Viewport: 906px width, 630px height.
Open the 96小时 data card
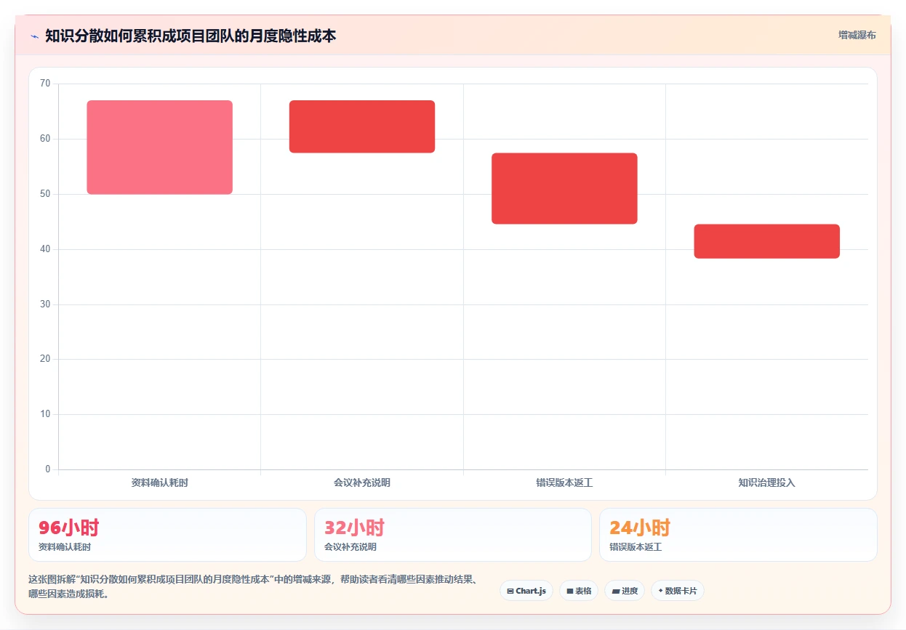167,535
